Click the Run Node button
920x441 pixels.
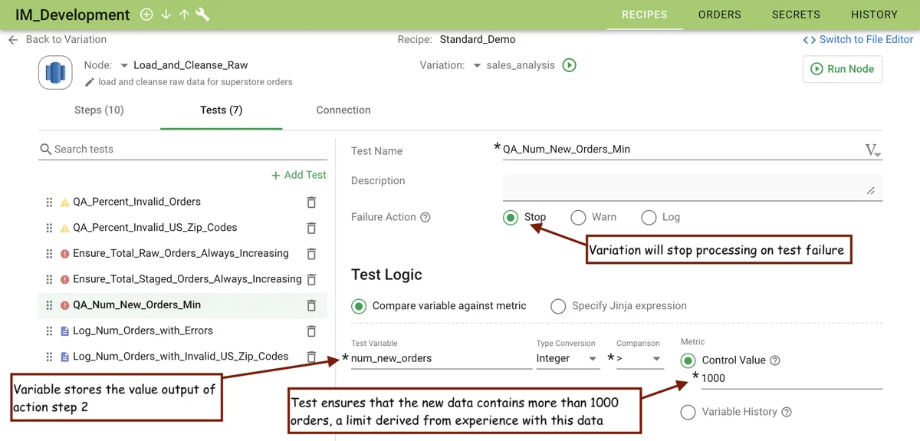pyautogui.click(x=842, y=69)
